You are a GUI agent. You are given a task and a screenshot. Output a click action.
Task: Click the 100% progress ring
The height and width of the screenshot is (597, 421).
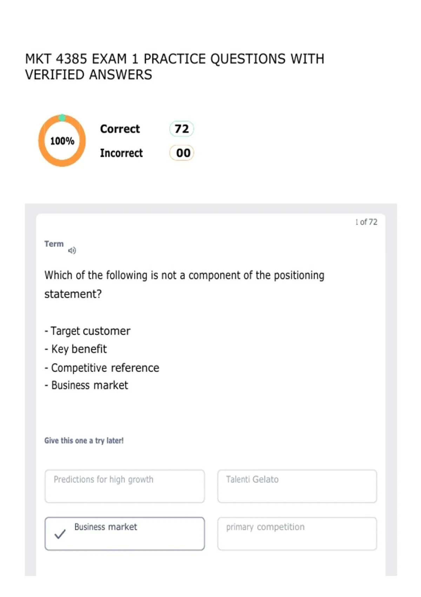(62, 141)
